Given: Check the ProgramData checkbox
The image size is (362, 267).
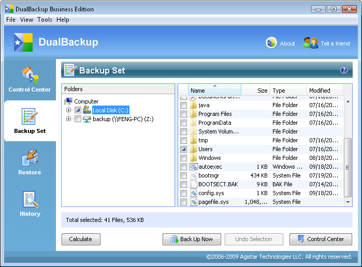Looking at the screenshot, I should [x=183, y=123].
